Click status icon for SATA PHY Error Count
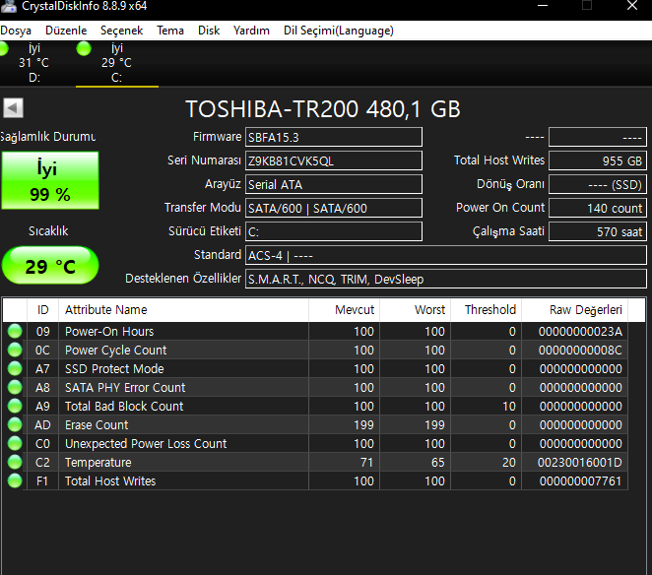This screenshot has height=575, width=652. [15, 388]
